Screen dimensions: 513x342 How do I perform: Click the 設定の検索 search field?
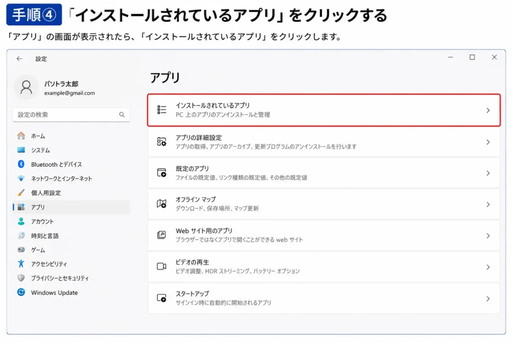pos(71,115)
